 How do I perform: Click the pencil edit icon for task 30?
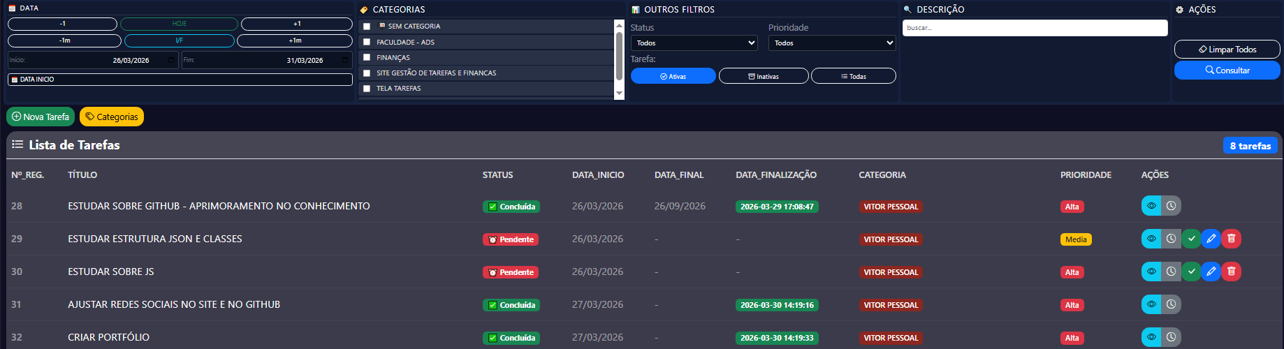[1211, 272]
